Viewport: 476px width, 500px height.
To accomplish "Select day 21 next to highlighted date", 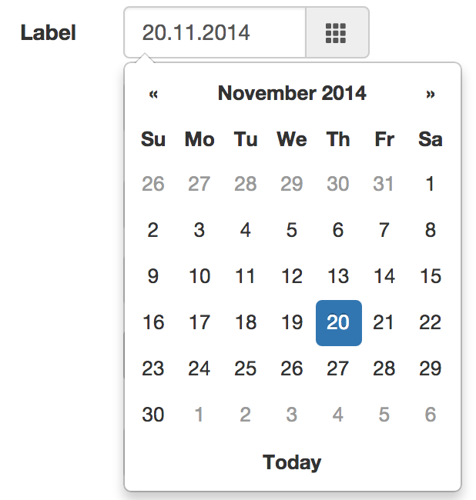I will 384,323.
